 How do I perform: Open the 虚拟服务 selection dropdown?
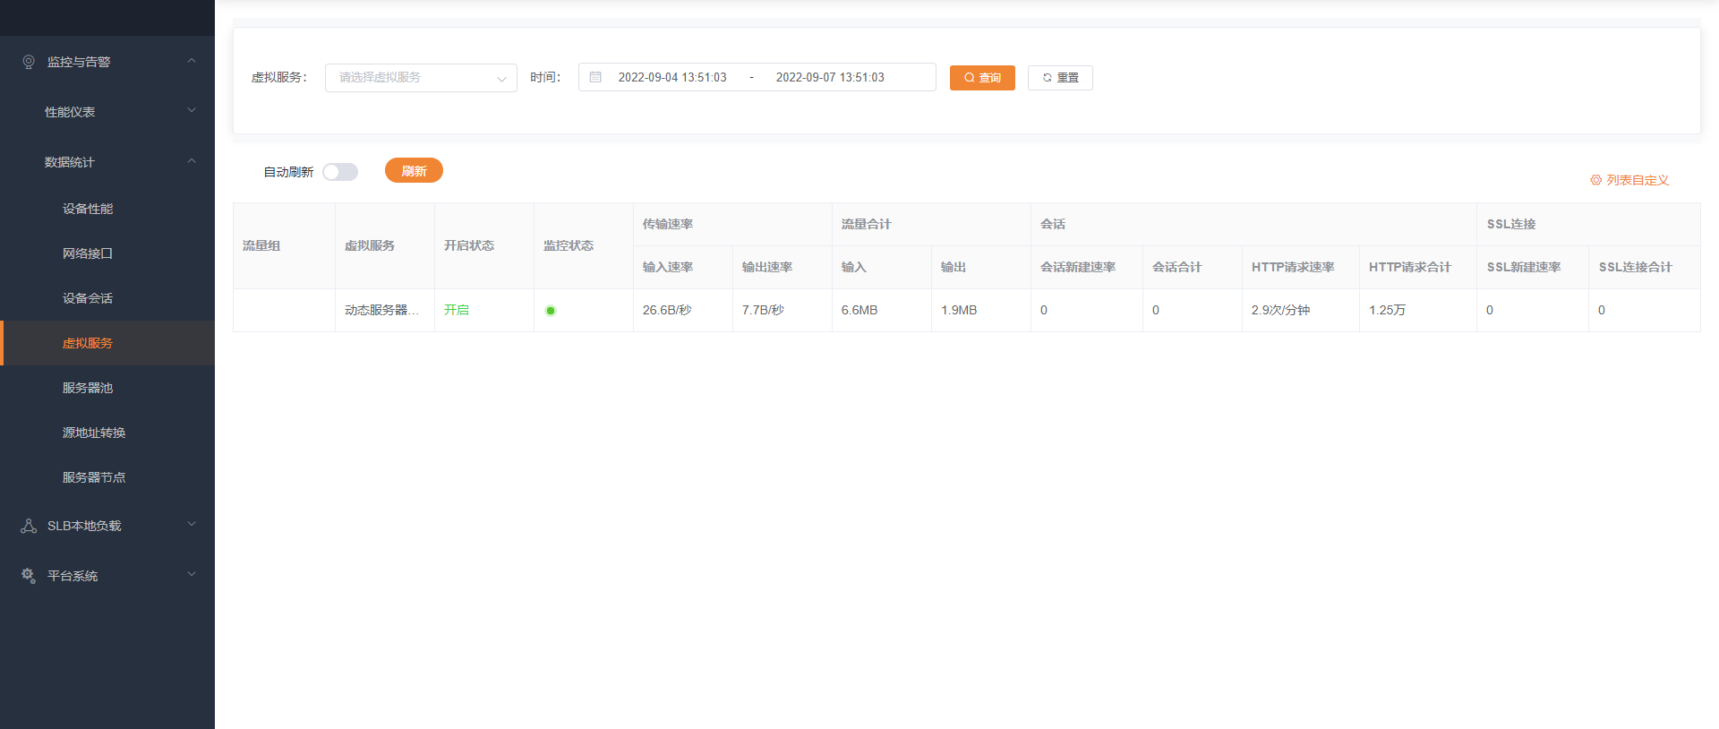coord(421,78)
